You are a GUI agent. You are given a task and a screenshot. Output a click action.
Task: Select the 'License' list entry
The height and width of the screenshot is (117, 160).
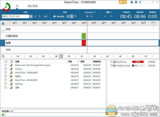[18, 69]
